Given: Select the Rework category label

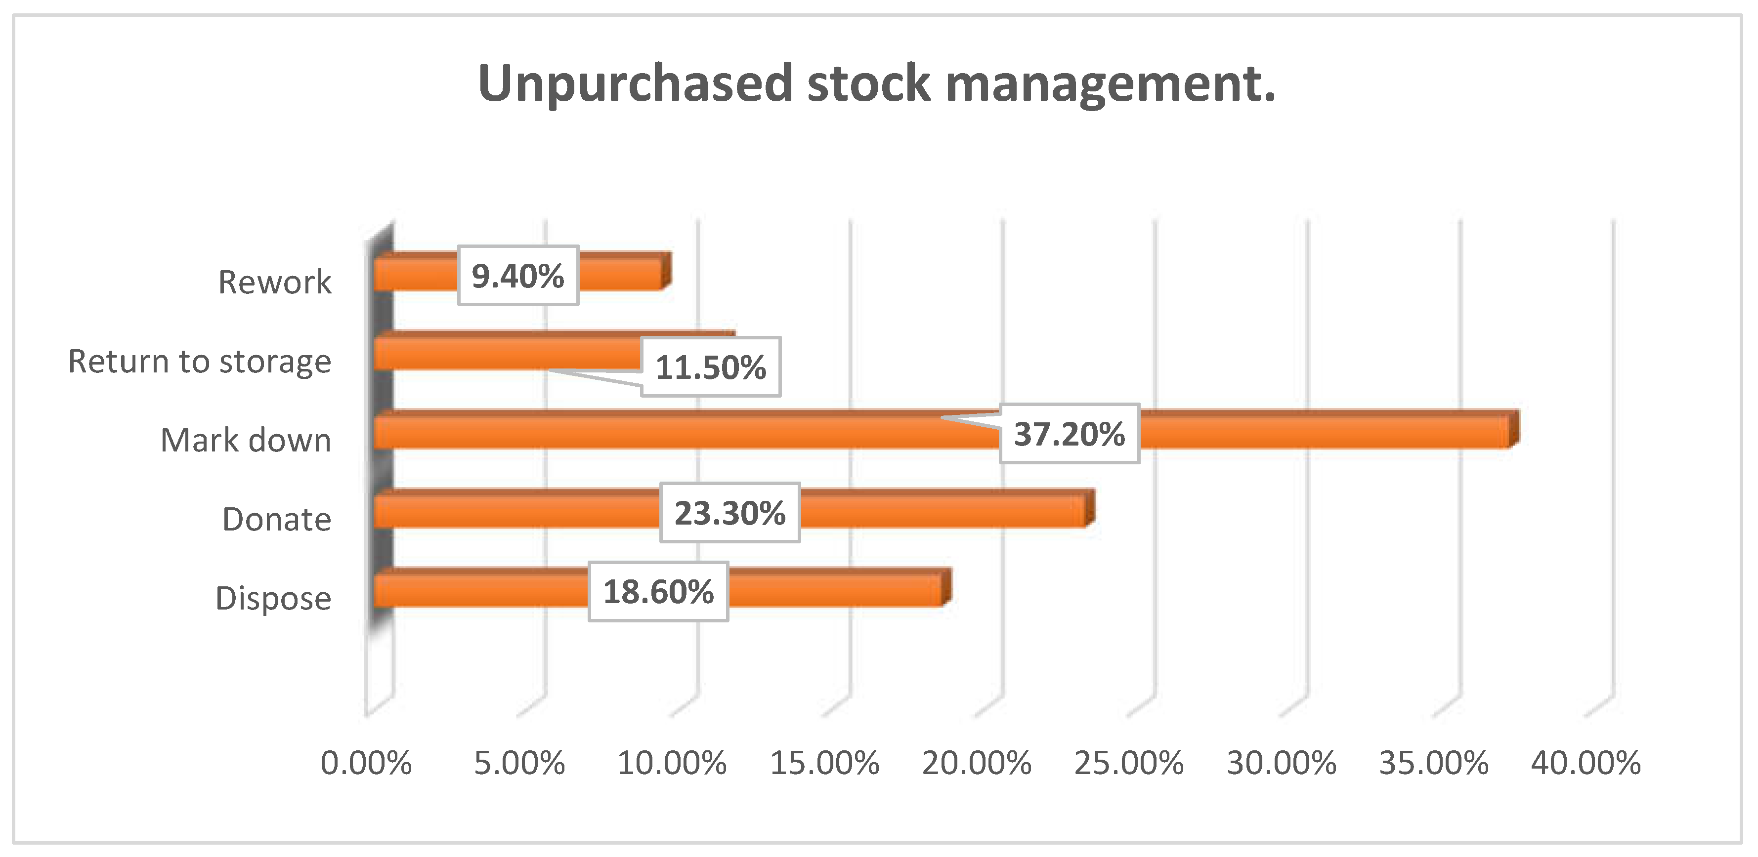Looking at the screenshot, I should pyautogui.click(x=274, y=282).
